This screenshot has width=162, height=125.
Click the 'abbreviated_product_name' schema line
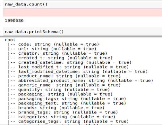[81, 81]
